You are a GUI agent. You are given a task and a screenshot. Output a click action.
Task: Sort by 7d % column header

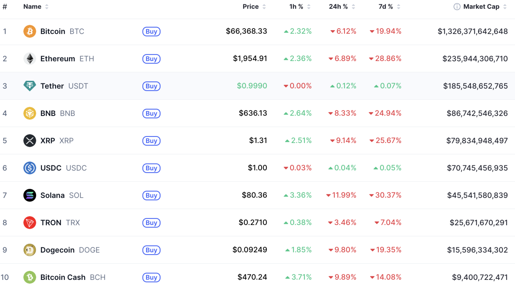386,7
